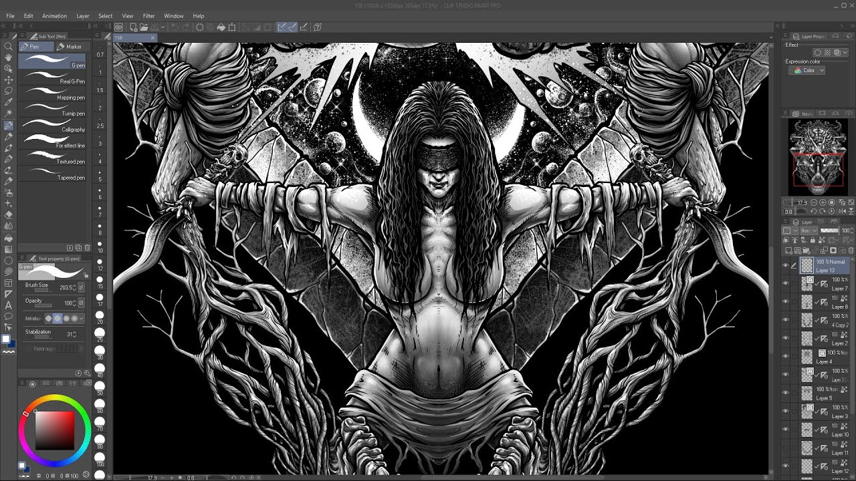Image resolution: width=856 pixels, height=481 pixels.
Task: Choose the Turnip pen sub tool
Action: pos(53,110)
